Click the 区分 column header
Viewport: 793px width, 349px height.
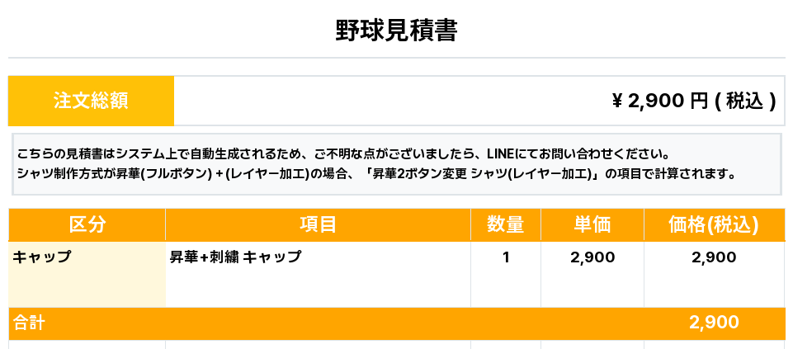pos(87,224)
